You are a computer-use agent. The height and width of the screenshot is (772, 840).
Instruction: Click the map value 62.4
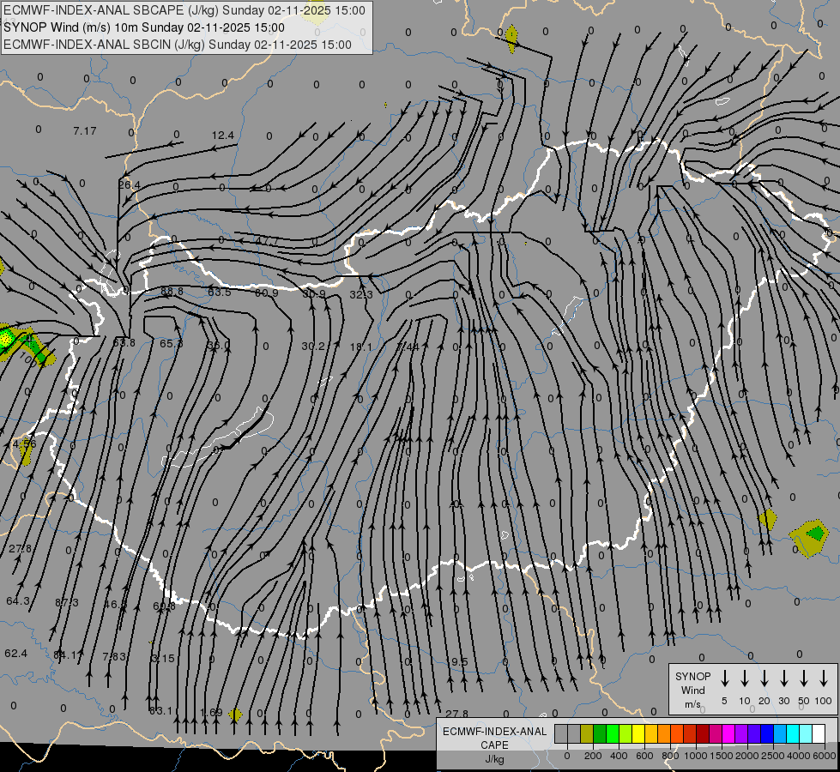(15, 653)
